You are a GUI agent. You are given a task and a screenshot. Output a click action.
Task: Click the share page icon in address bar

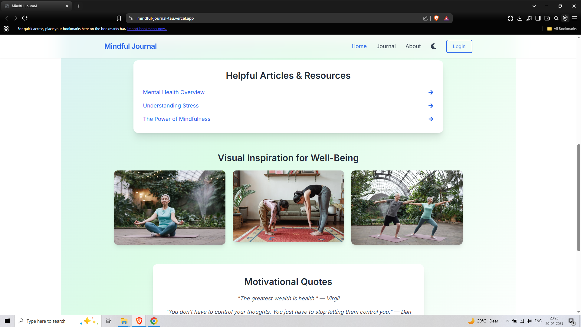(x=425, y=18)
